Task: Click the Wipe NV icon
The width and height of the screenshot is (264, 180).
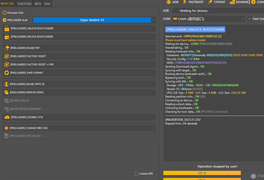Action: 6,101
